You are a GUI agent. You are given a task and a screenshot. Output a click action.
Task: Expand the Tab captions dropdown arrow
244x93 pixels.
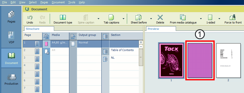pos(123,19)
